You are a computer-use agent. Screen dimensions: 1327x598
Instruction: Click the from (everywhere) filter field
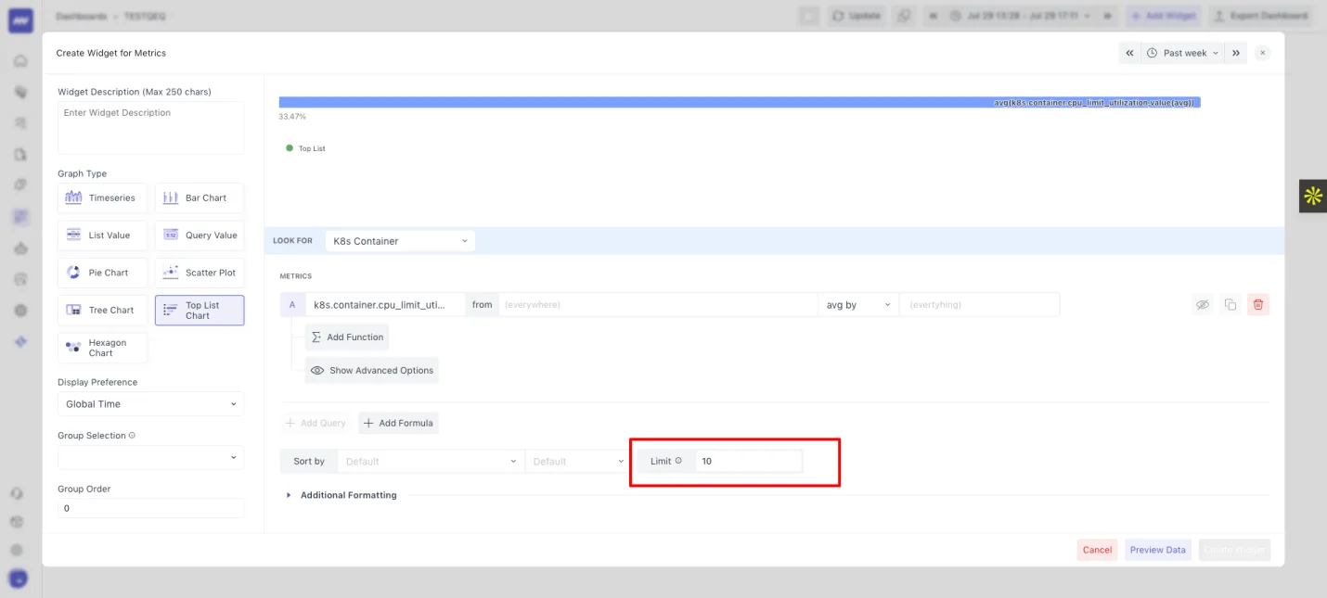pos(658,304)
